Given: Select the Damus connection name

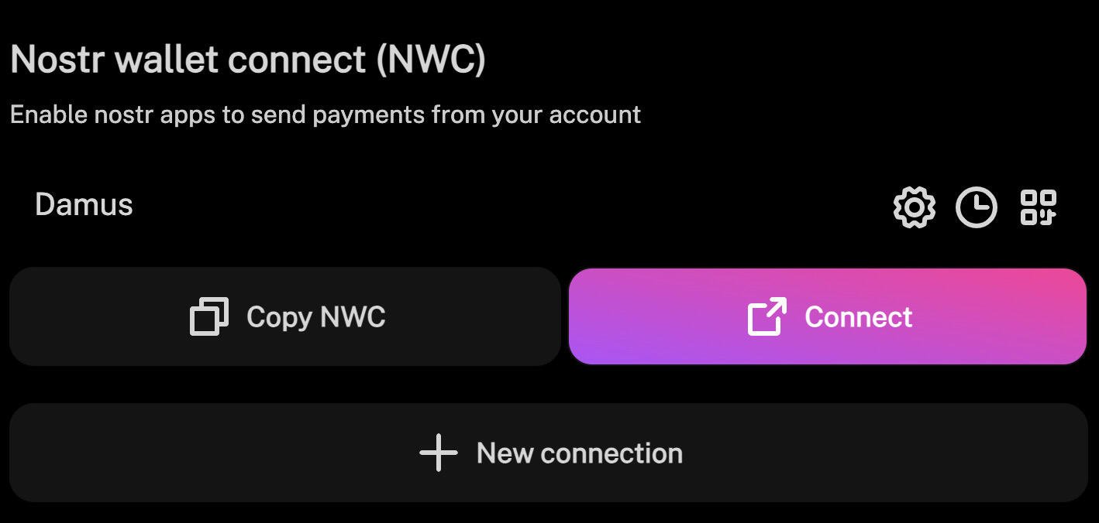Looking at the screenshot, I should [x=84, y=205].
